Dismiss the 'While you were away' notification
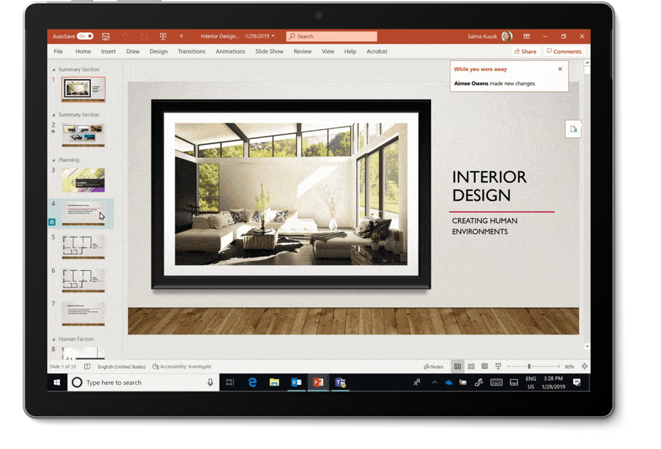 pyautogui.click(x=561, y=69)
